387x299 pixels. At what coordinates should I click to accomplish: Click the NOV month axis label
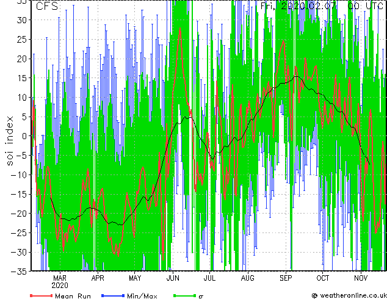click(x=361, y=278)
